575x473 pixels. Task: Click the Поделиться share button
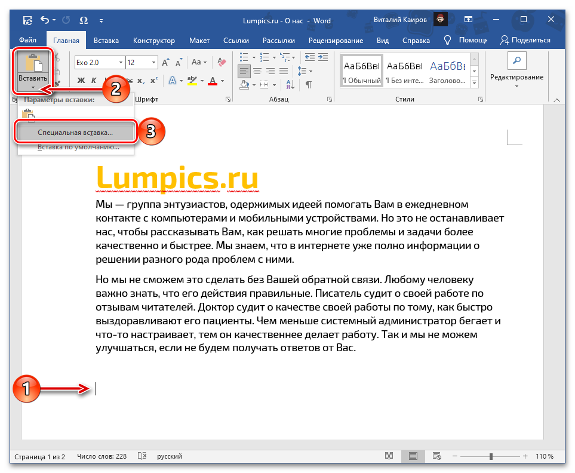525,40
